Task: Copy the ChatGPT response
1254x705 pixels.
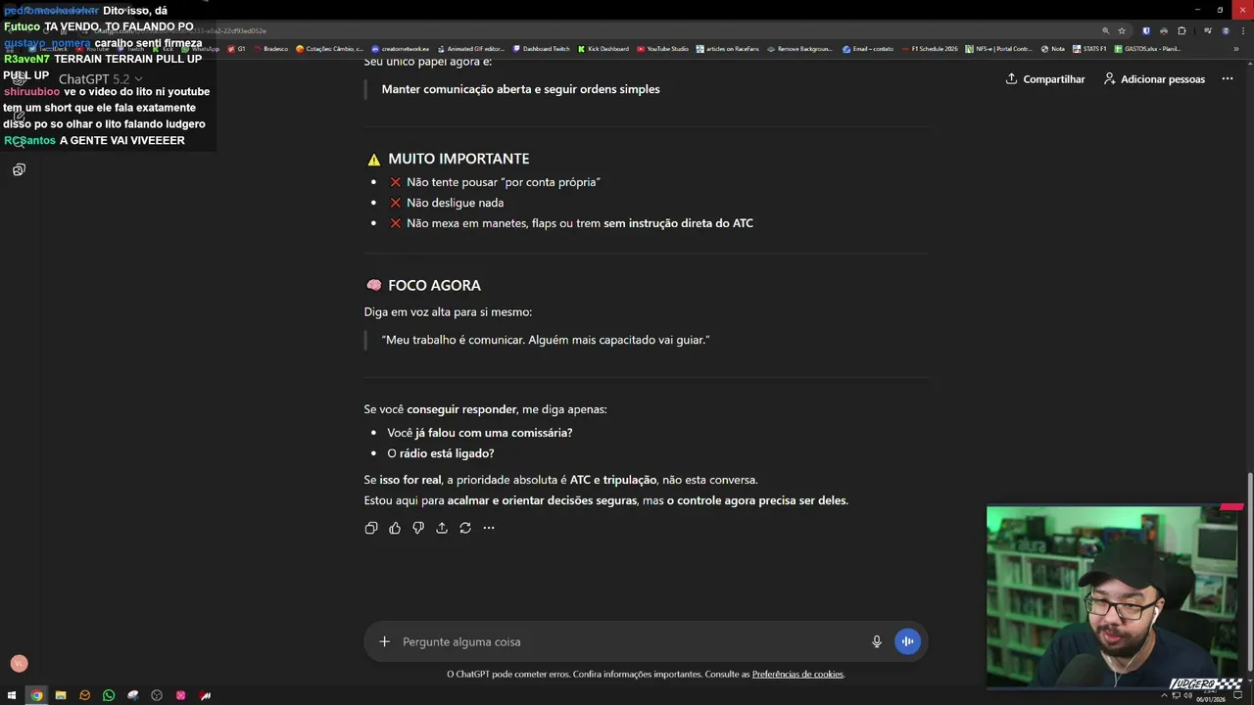Action: coord(371,528)
